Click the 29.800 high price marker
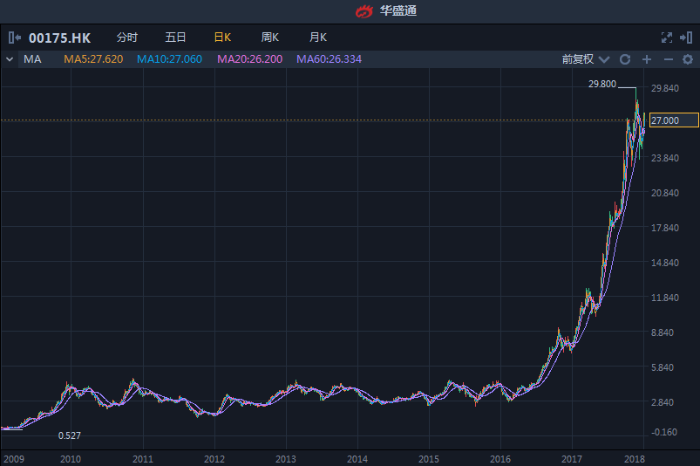The width and height of the screenshot is (700, 466). (x=602, y=84)
